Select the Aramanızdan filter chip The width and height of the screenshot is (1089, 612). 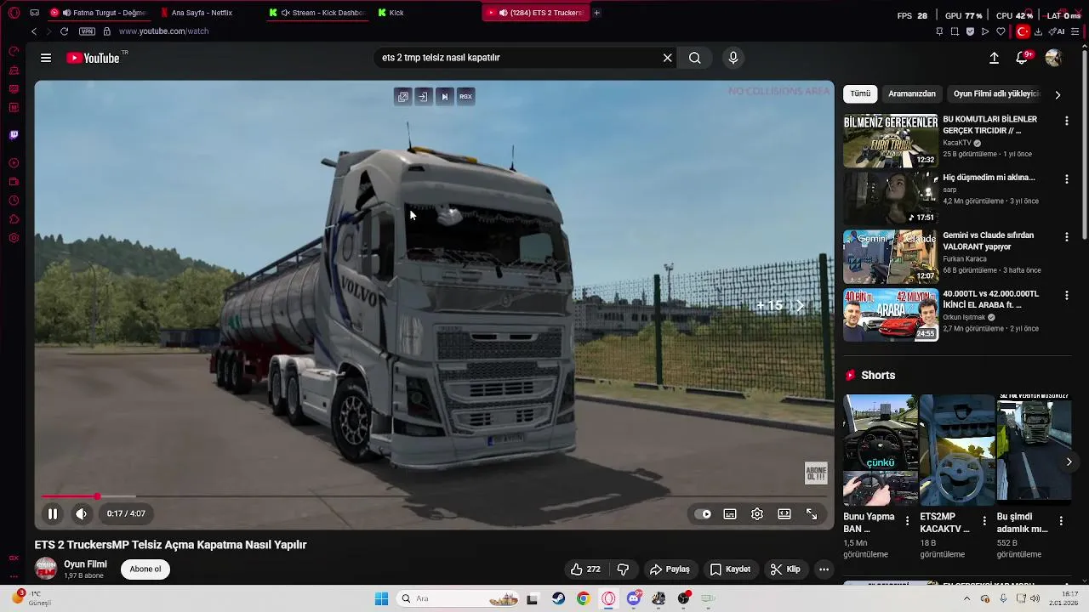coord(912,93)
